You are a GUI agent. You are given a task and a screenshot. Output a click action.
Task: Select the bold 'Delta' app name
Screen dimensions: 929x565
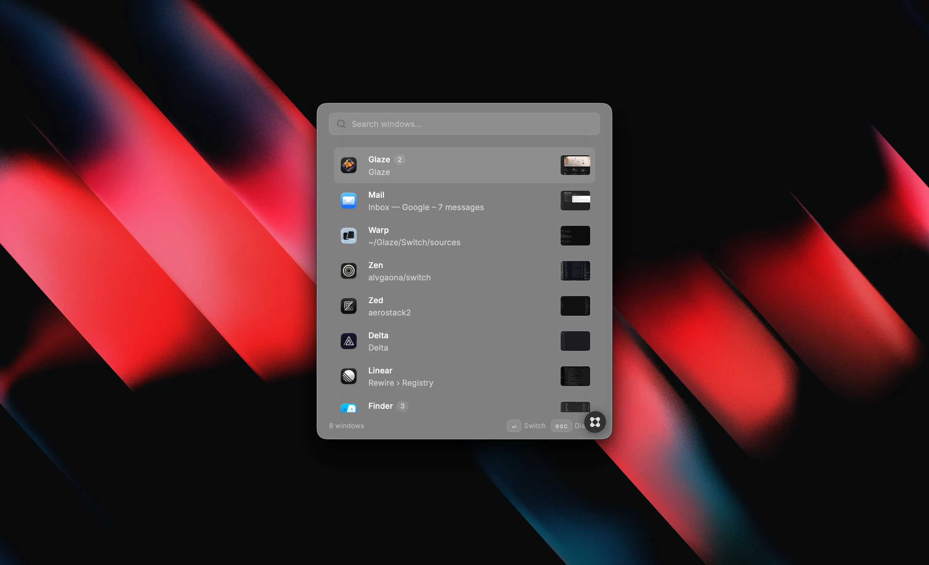378,335
